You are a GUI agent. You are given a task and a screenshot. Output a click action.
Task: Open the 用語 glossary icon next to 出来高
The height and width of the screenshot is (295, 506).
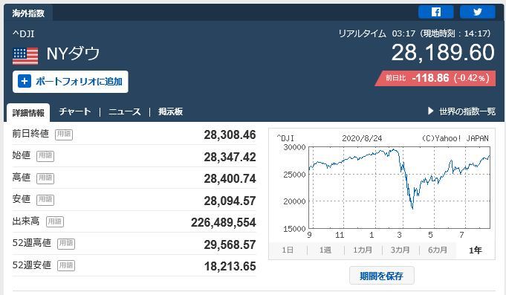pos(55,221)
